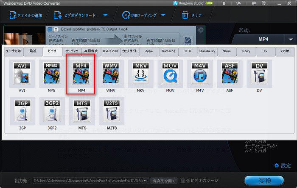Image resolution: width=297 pixels, height=188 pixels.
Task: Toggle the checkbox on Boxed subtitles video item
Action: (50, 29)
